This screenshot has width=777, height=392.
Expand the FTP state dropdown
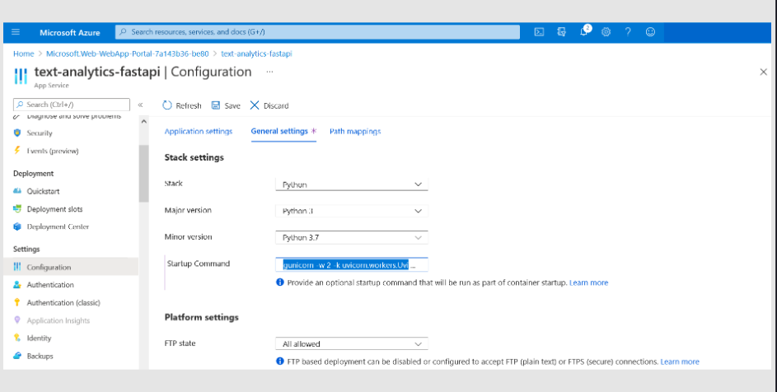pos(352,344)
